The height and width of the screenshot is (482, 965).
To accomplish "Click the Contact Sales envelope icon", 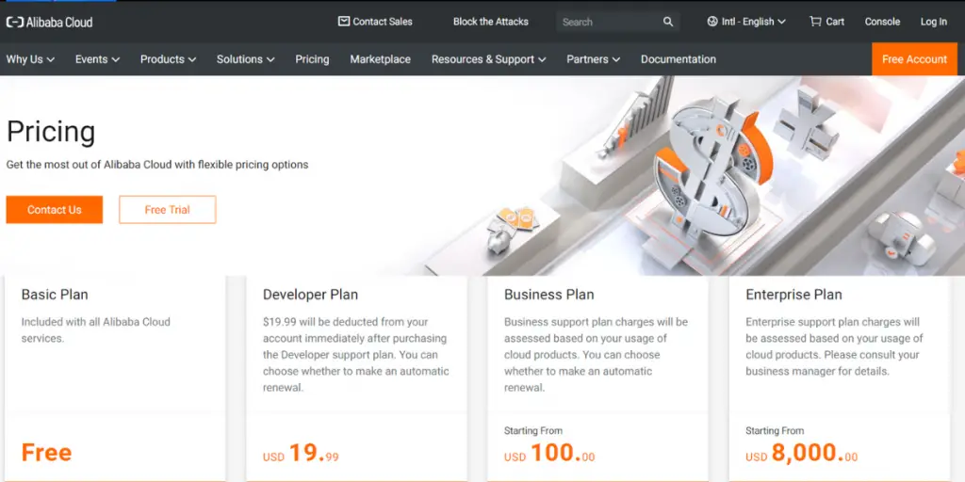I will tap(344, 22).
